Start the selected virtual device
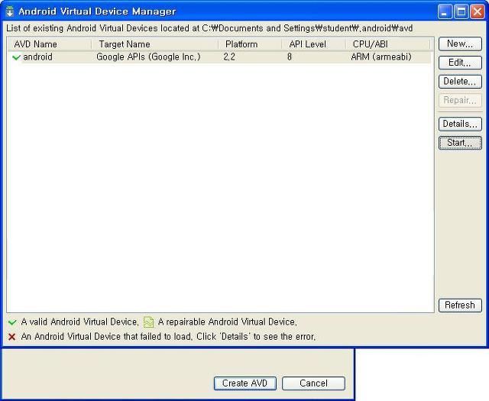Viewport: 489px width, 401px height. [x=460, y=143]
